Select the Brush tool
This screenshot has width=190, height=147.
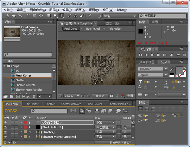pyautogui.click(x=69, y=15)
